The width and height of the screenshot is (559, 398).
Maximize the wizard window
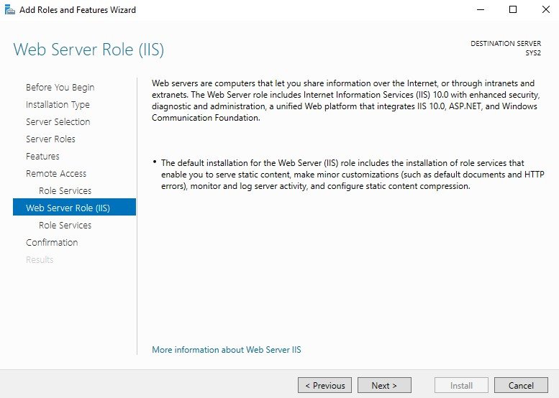click(513, 9)
